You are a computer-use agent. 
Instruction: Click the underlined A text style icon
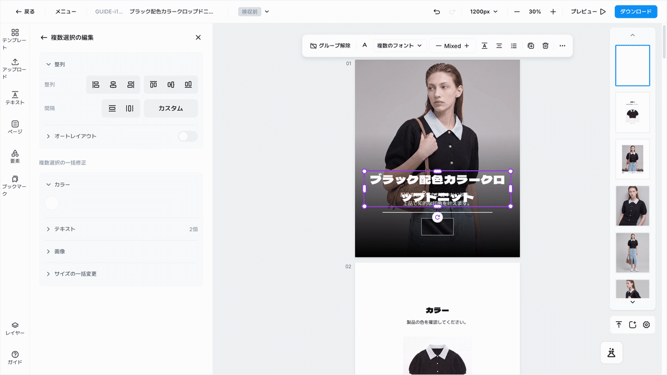484,46
